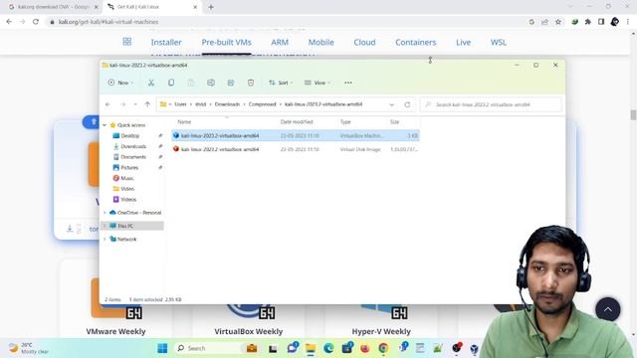The image size is (637, 358).
Task: Collapse the Quick access tree node
Action: (105, 125)
